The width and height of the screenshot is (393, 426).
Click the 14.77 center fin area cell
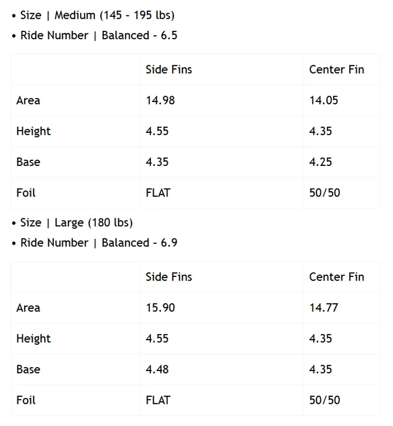[x=324, y=308]
